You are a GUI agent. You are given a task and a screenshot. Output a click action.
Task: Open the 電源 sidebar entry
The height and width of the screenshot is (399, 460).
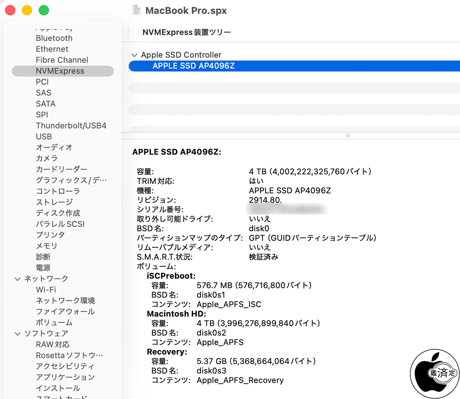pos(43,268)
